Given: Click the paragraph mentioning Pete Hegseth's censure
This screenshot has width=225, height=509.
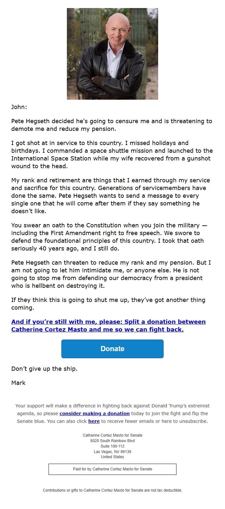Looking at the screenshot, I should coord(112,125).
